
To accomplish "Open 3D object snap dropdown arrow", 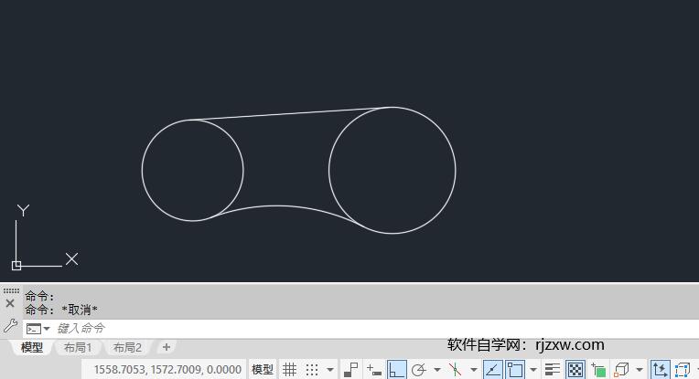I will [640, 370].
